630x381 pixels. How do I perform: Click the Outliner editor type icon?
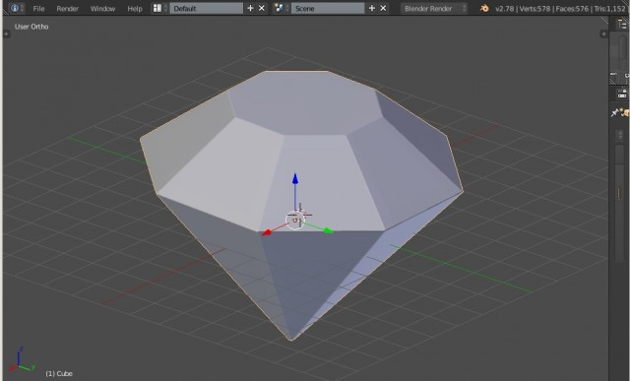622,24
